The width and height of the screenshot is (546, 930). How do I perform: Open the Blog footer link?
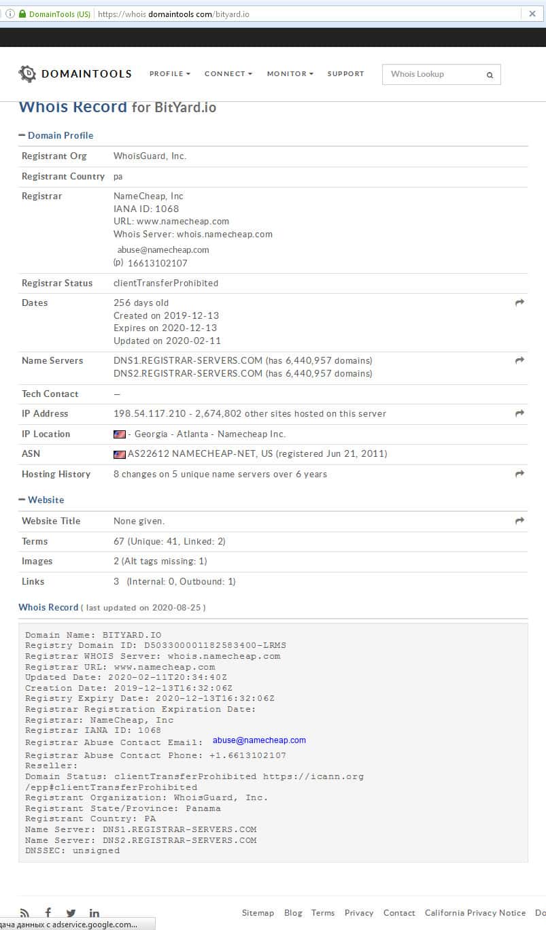[293, 913]
